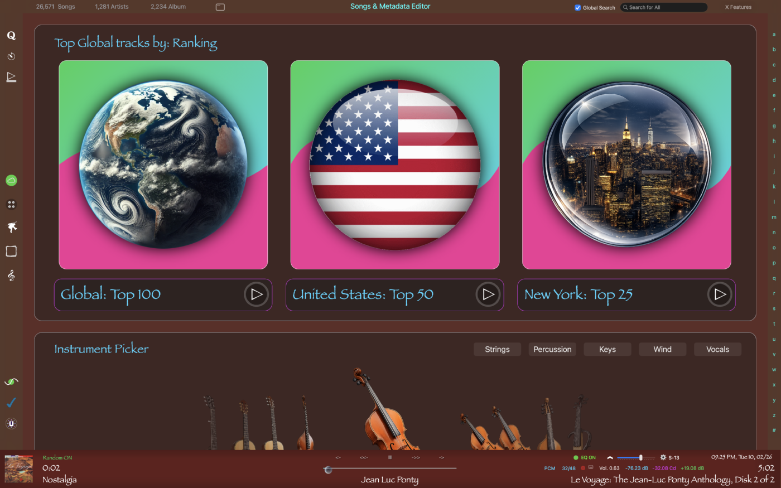Click the empty square icon in sidebar
The image size is (781, 488).
click(11, 252)
